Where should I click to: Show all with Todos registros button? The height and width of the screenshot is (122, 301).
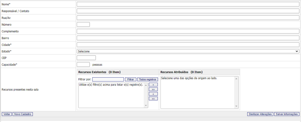[148, 79]
